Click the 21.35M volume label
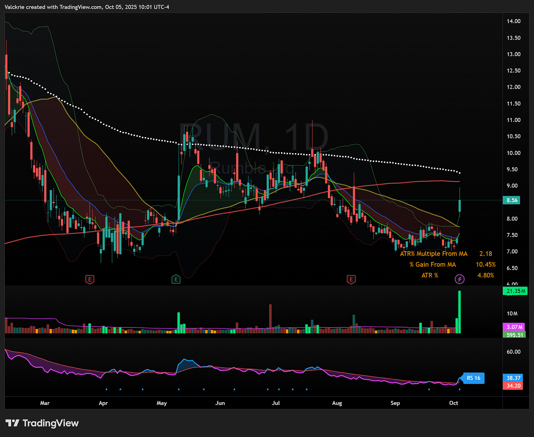The image size is (534, 437). (515, 291)
